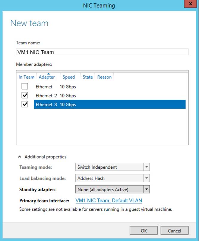Select the Ethernet 3 adapter row
This screenshot has width=199, height=241.
(89, 105)
